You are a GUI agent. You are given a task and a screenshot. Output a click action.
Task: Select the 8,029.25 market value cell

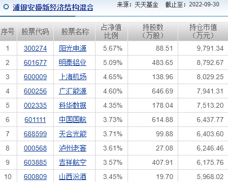coord(203,77)
